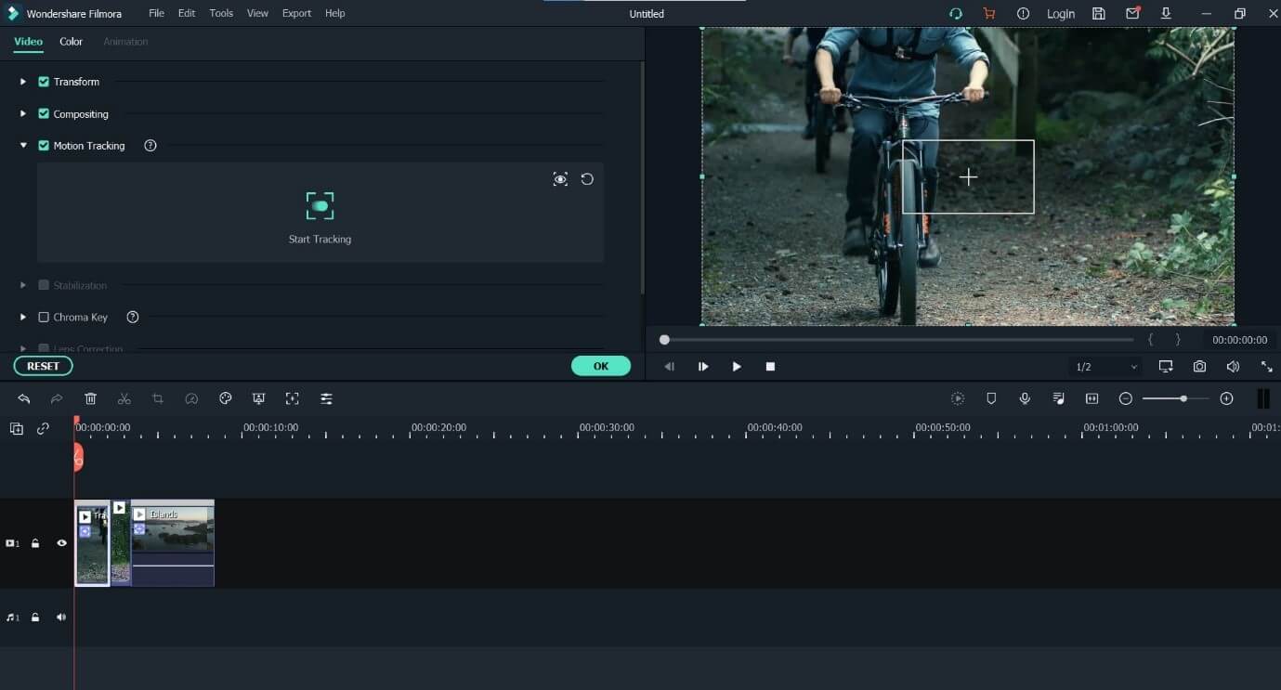Uncheck the Motion Tracking checkbox
The height and width of the screenshot is (690, 1281).
tap(44, 146)
